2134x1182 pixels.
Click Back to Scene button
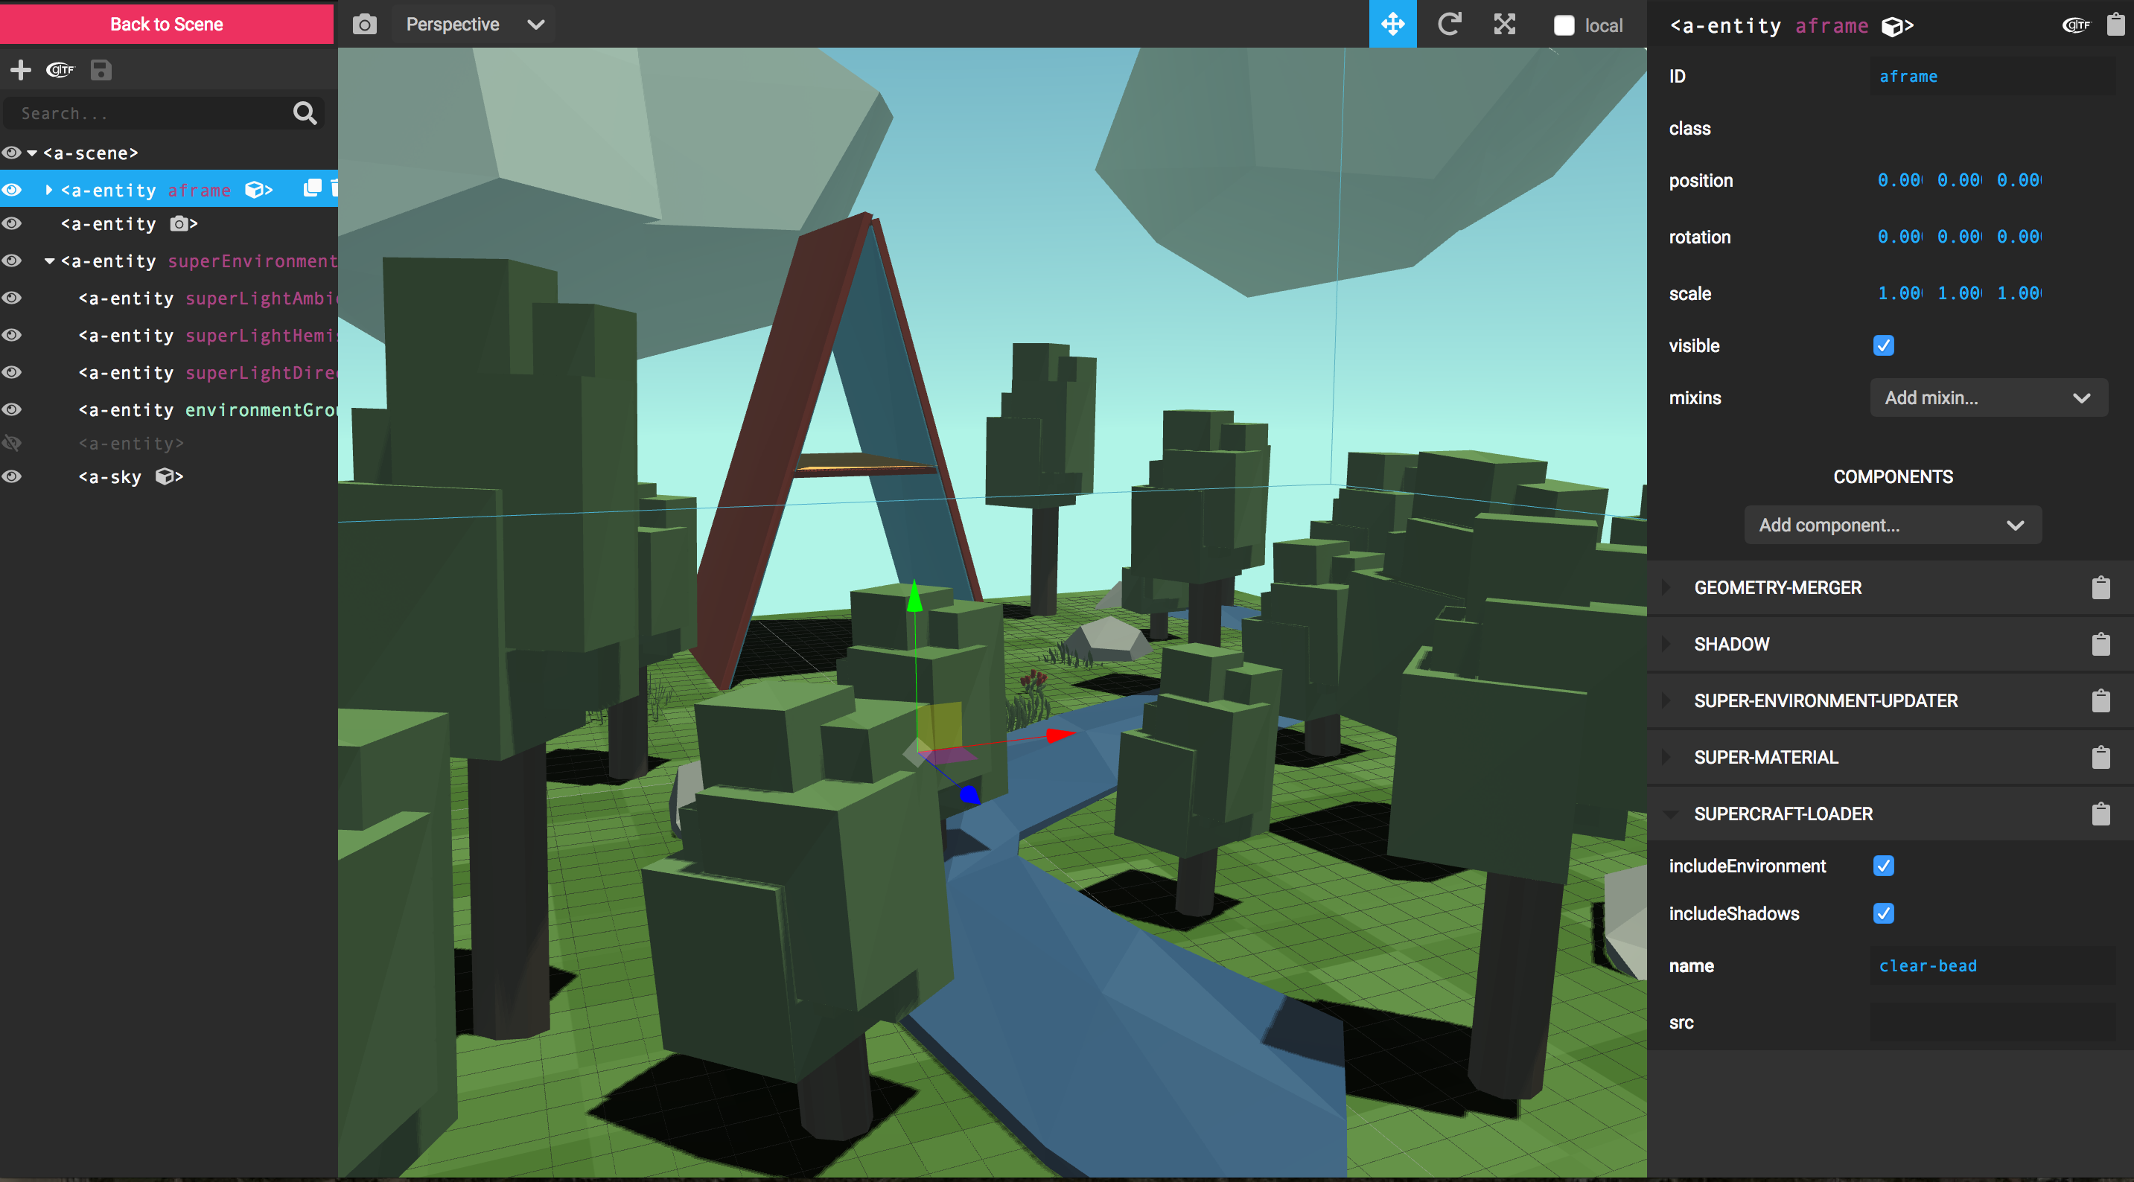[169, 22]
